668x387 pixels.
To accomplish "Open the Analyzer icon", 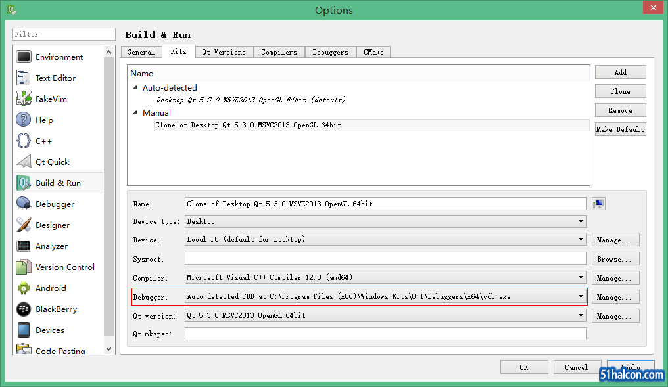I will tap(24, 246).
